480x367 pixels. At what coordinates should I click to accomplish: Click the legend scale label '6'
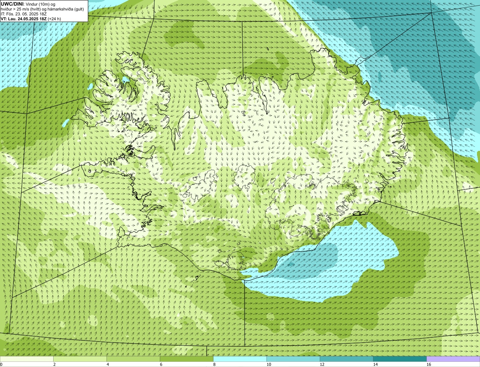click(161, 364)
